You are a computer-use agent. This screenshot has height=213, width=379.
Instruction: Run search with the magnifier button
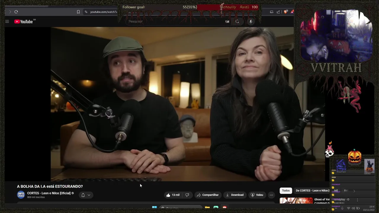click(237, 21)
